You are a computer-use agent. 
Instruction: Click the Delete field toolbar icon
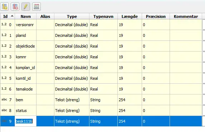[x=15, y=6]
